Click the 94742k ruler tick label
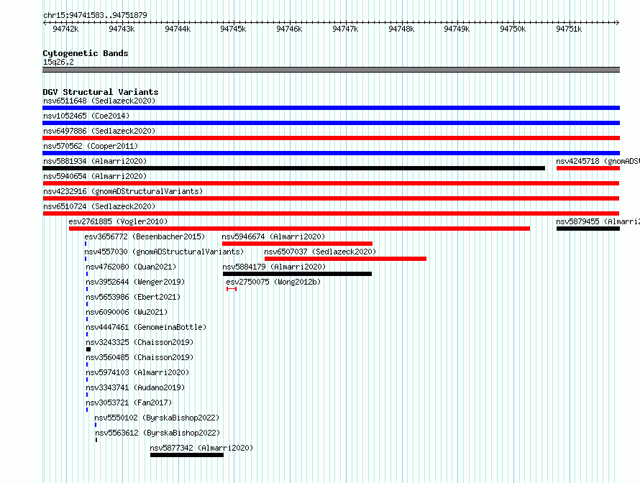This screenshot has height=483, width=640. pyautogui.click(x=65, y=29)
